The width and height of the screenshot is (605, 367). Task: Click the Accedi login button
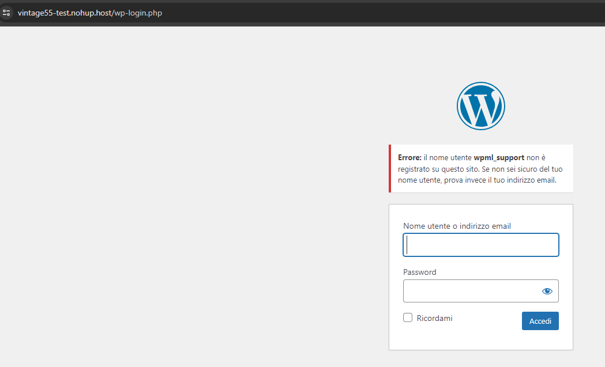pyautogui.click(x=540, y=321)
